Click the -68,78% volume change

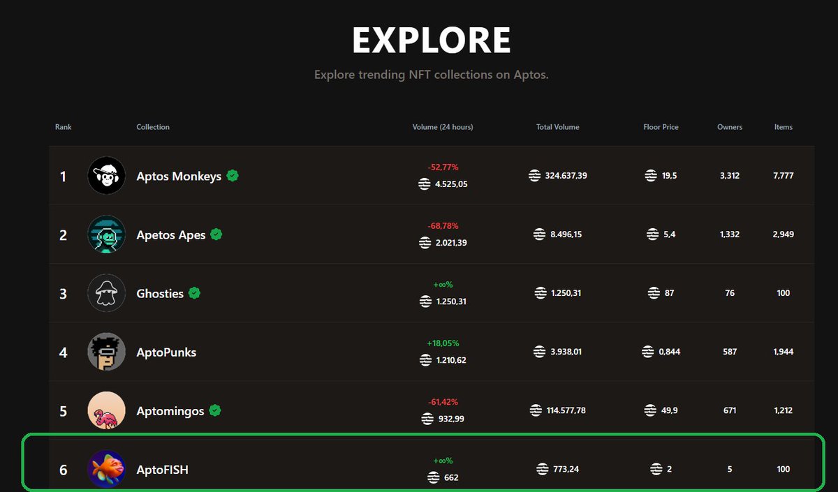point(443,226)
